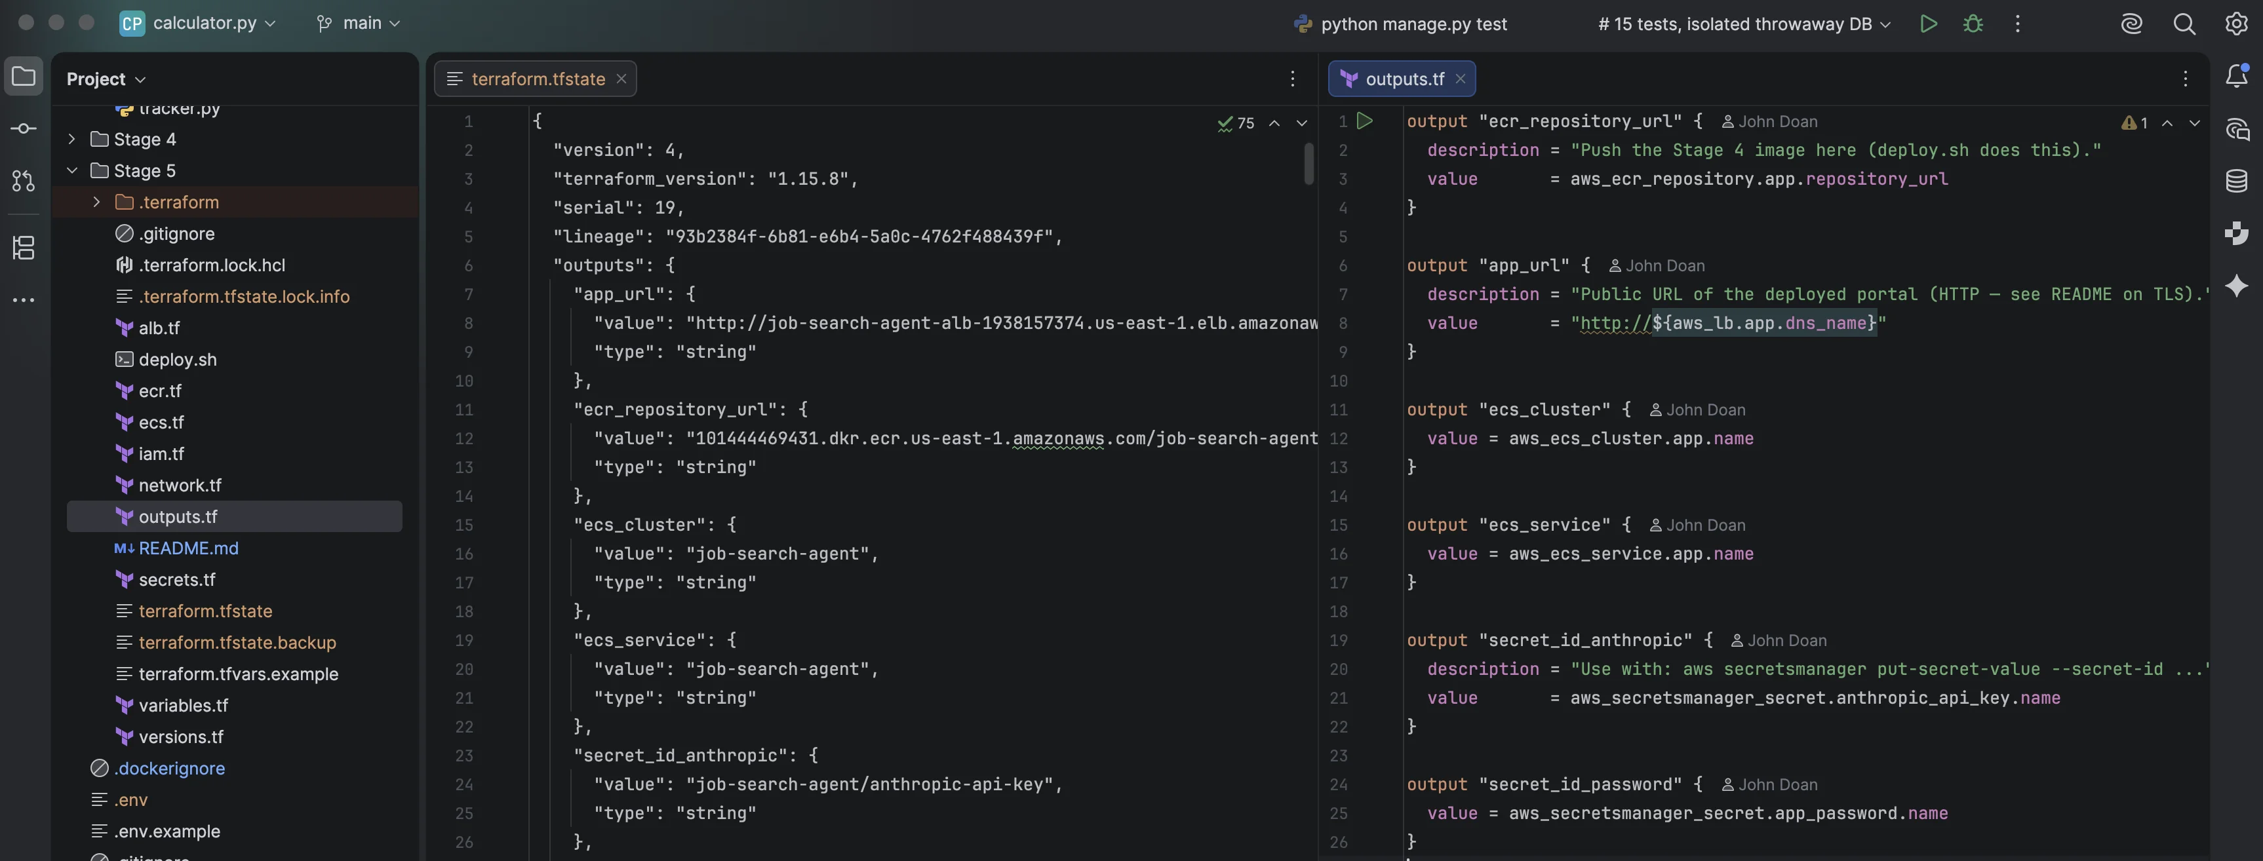Open the AI chat icon in the right sidebar

click(x=2237, y=129)
